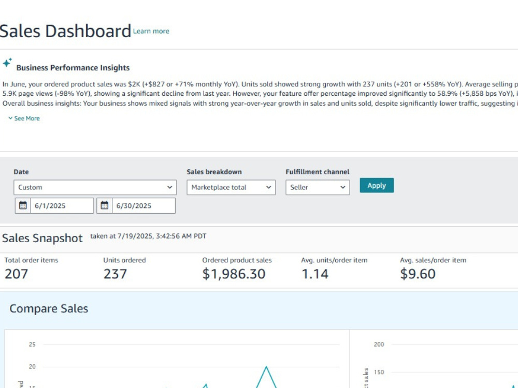518x388 pixels.
Task: Click the Business Performance Insights heading
Action: [x=73, y=68]
